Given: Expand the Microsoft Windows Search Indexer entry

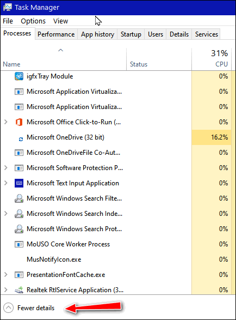Looking at the screenshot, I should (6, 214).
